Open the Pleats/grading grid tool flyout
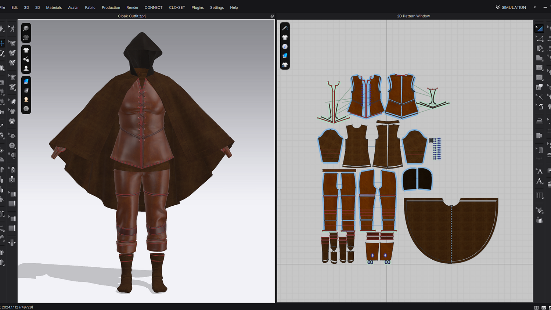 pos(539,195)
